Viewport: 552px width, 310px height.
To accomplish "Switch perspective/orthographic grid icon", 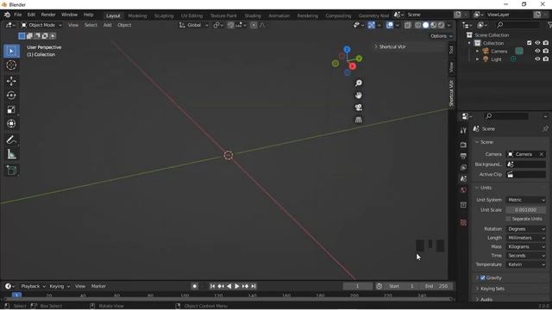I will (x=359, y=120).
